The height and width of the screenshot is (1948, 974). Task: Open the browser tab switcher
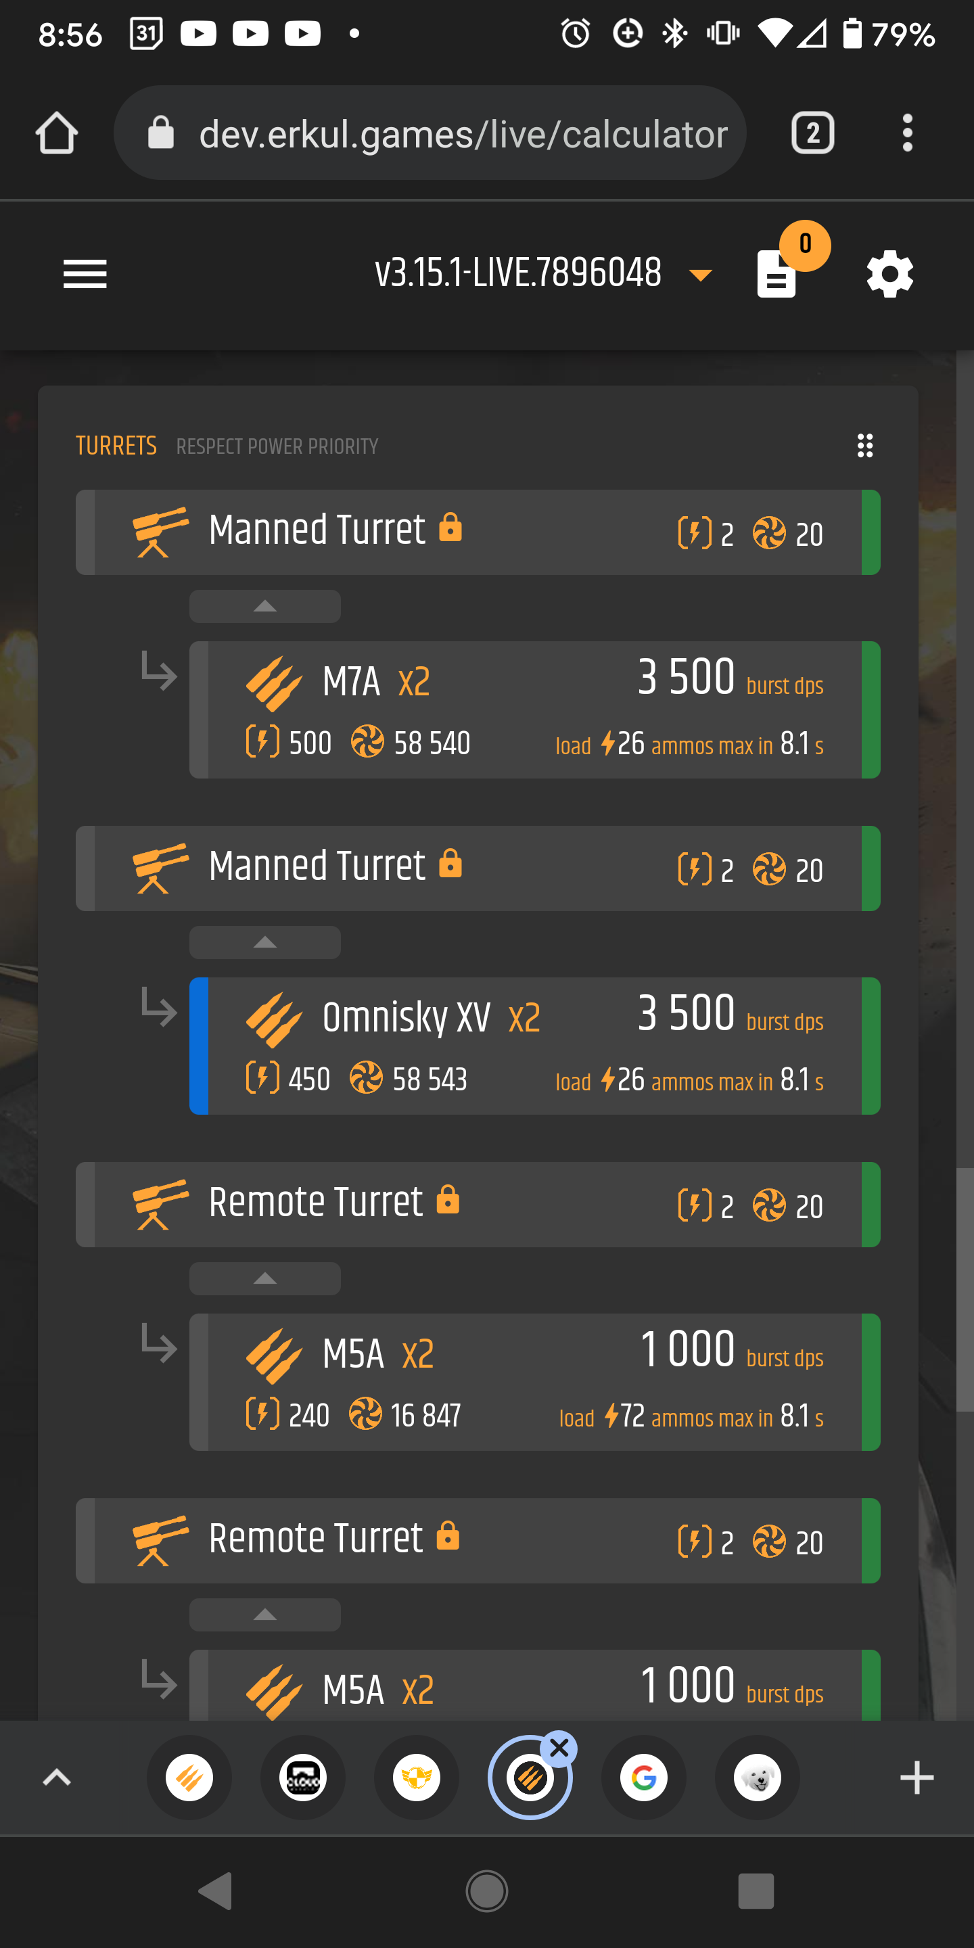[812, 133]
